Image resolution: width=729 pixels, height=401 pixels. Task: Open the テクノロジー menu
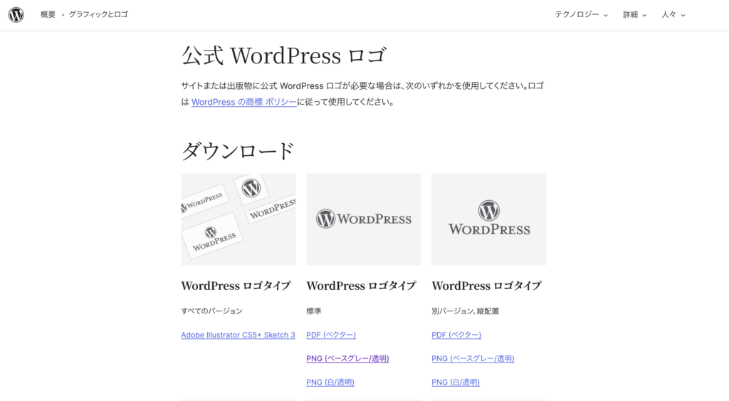[581, 14]
